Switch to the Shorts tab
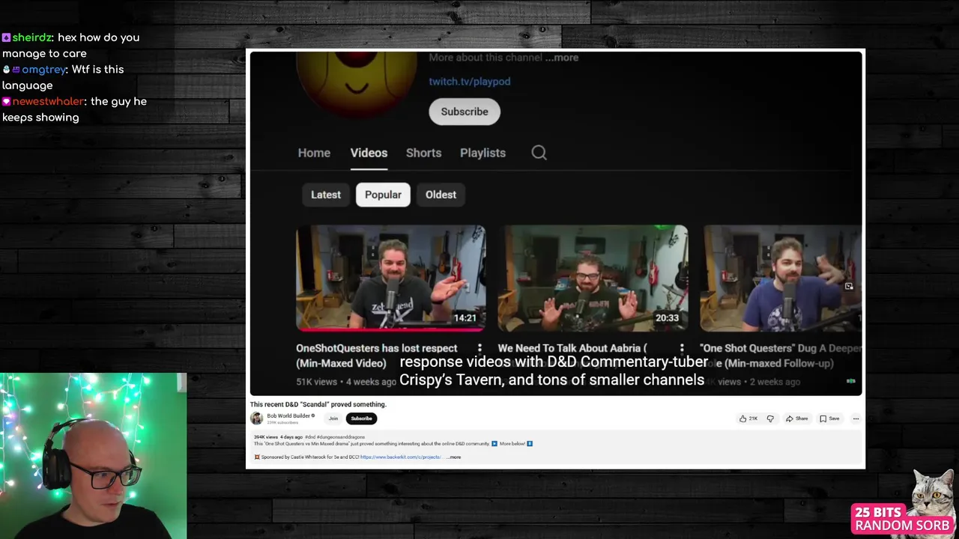This screenshot has width=959, height=539. click(423, 153)
